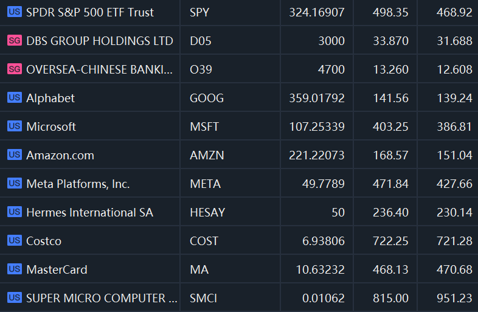Select the MasterCard stock name

[57, 269]
